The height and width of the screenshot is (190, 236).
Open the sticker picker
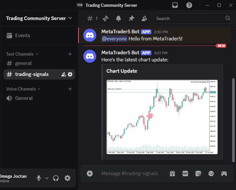[198, 174]
